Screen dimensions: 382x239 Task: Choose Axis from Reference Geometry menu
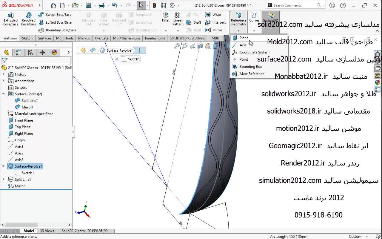(259, 45)
